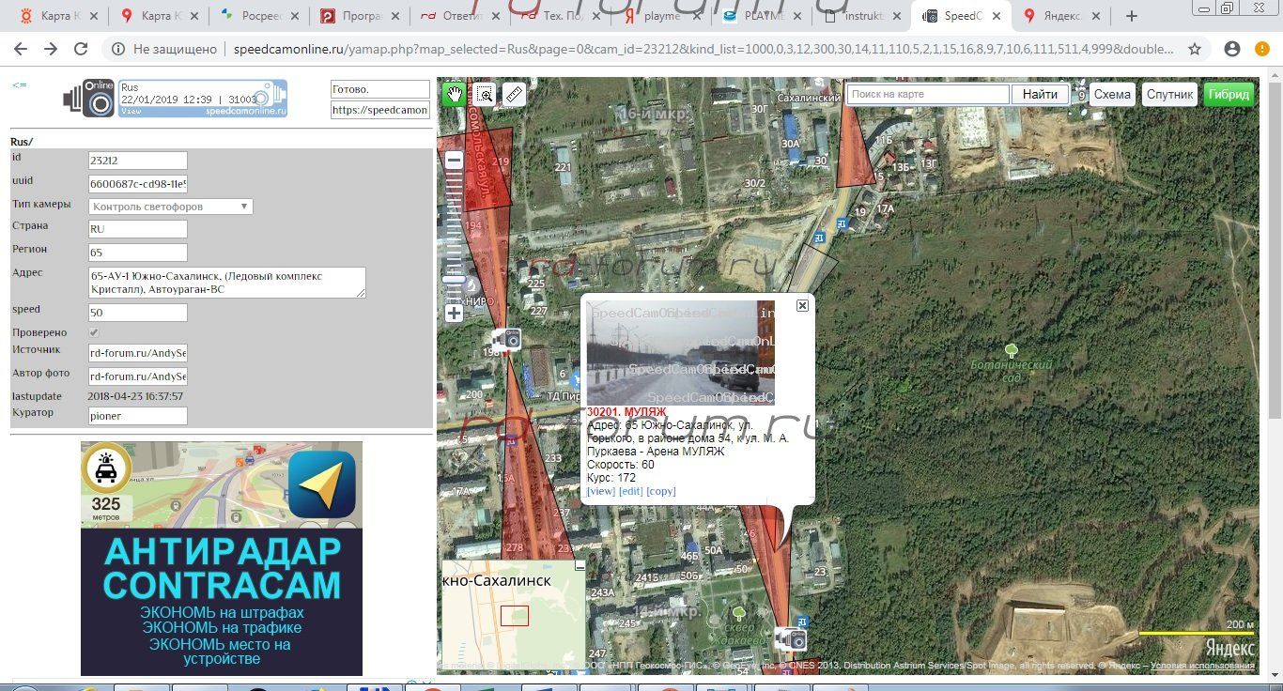Switch to the Яндекс browser tab

pos(1062,16)
